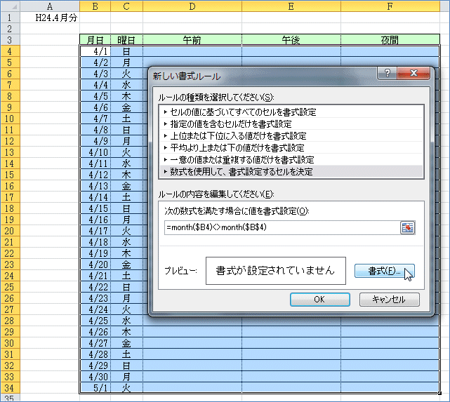The height and width of the screenshot is (402, 450).
Task: Select row 20 header
Action: (x=10, y=231)
